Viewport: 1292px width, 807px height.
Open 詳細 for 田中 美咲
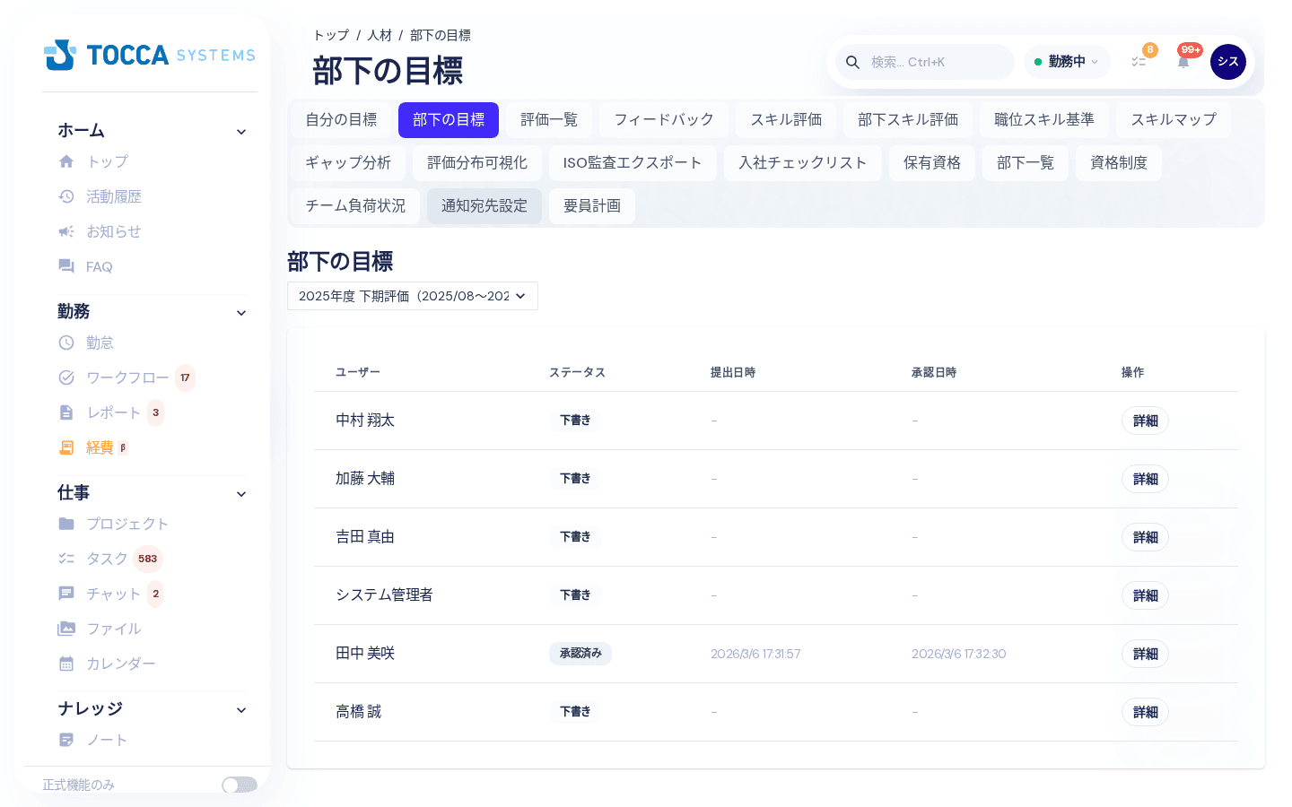pyautogui.click(x=1145, y=654)
